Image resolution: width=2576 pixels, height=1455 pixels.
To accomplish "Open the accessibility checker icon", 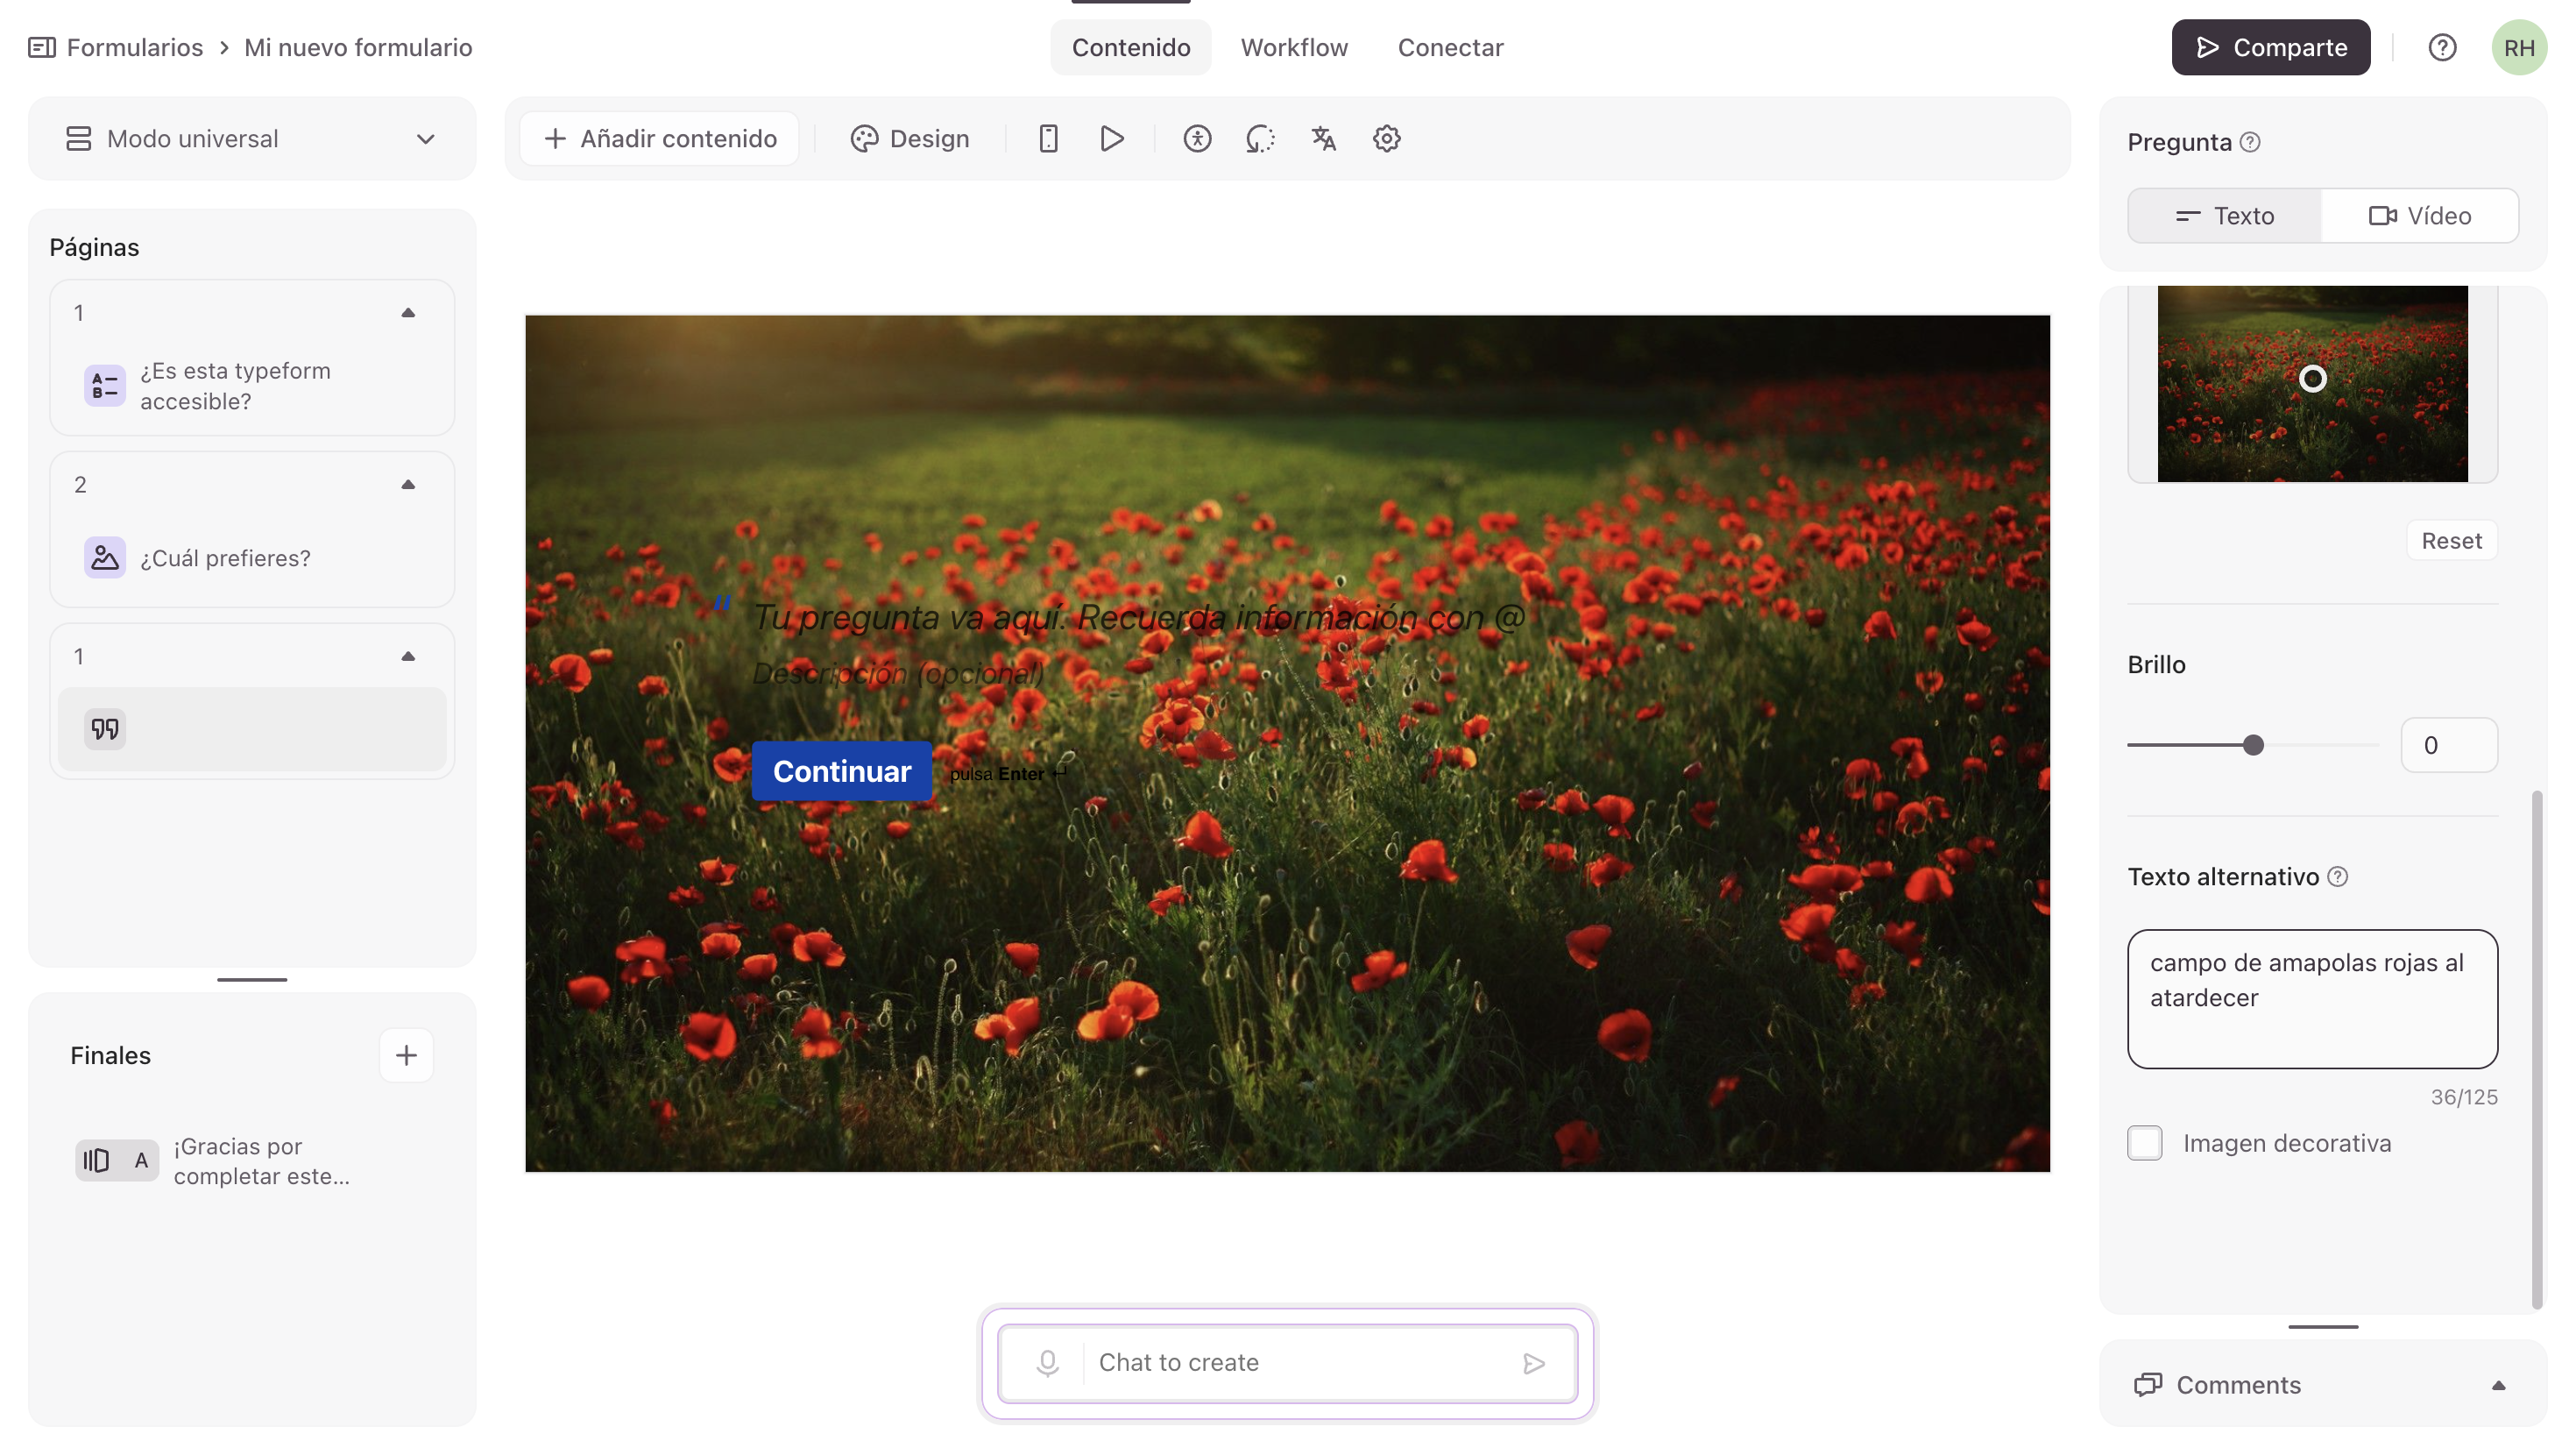I will (x=1197, y=138).
